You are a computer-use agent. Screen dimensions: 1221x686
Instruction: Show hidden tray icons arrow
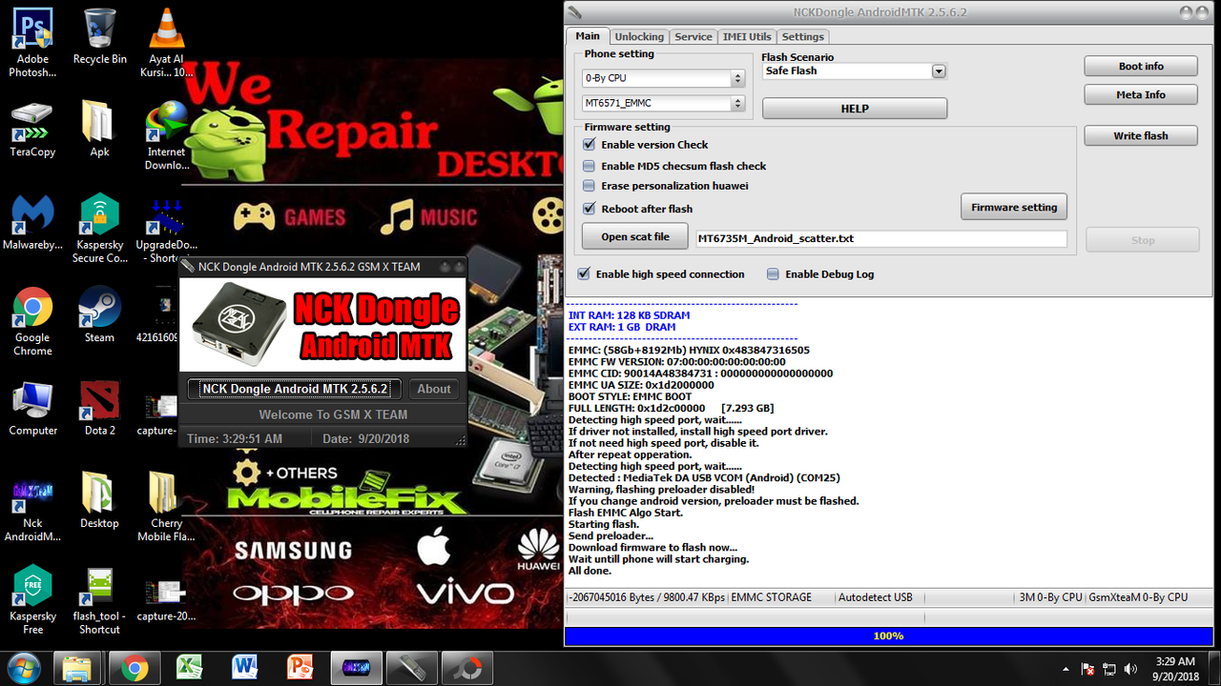click(1065, 669)
